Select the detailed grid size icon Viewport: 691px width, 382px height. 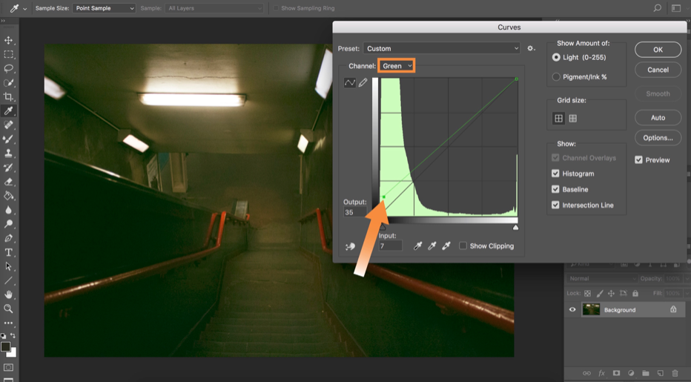coord(573,118)
